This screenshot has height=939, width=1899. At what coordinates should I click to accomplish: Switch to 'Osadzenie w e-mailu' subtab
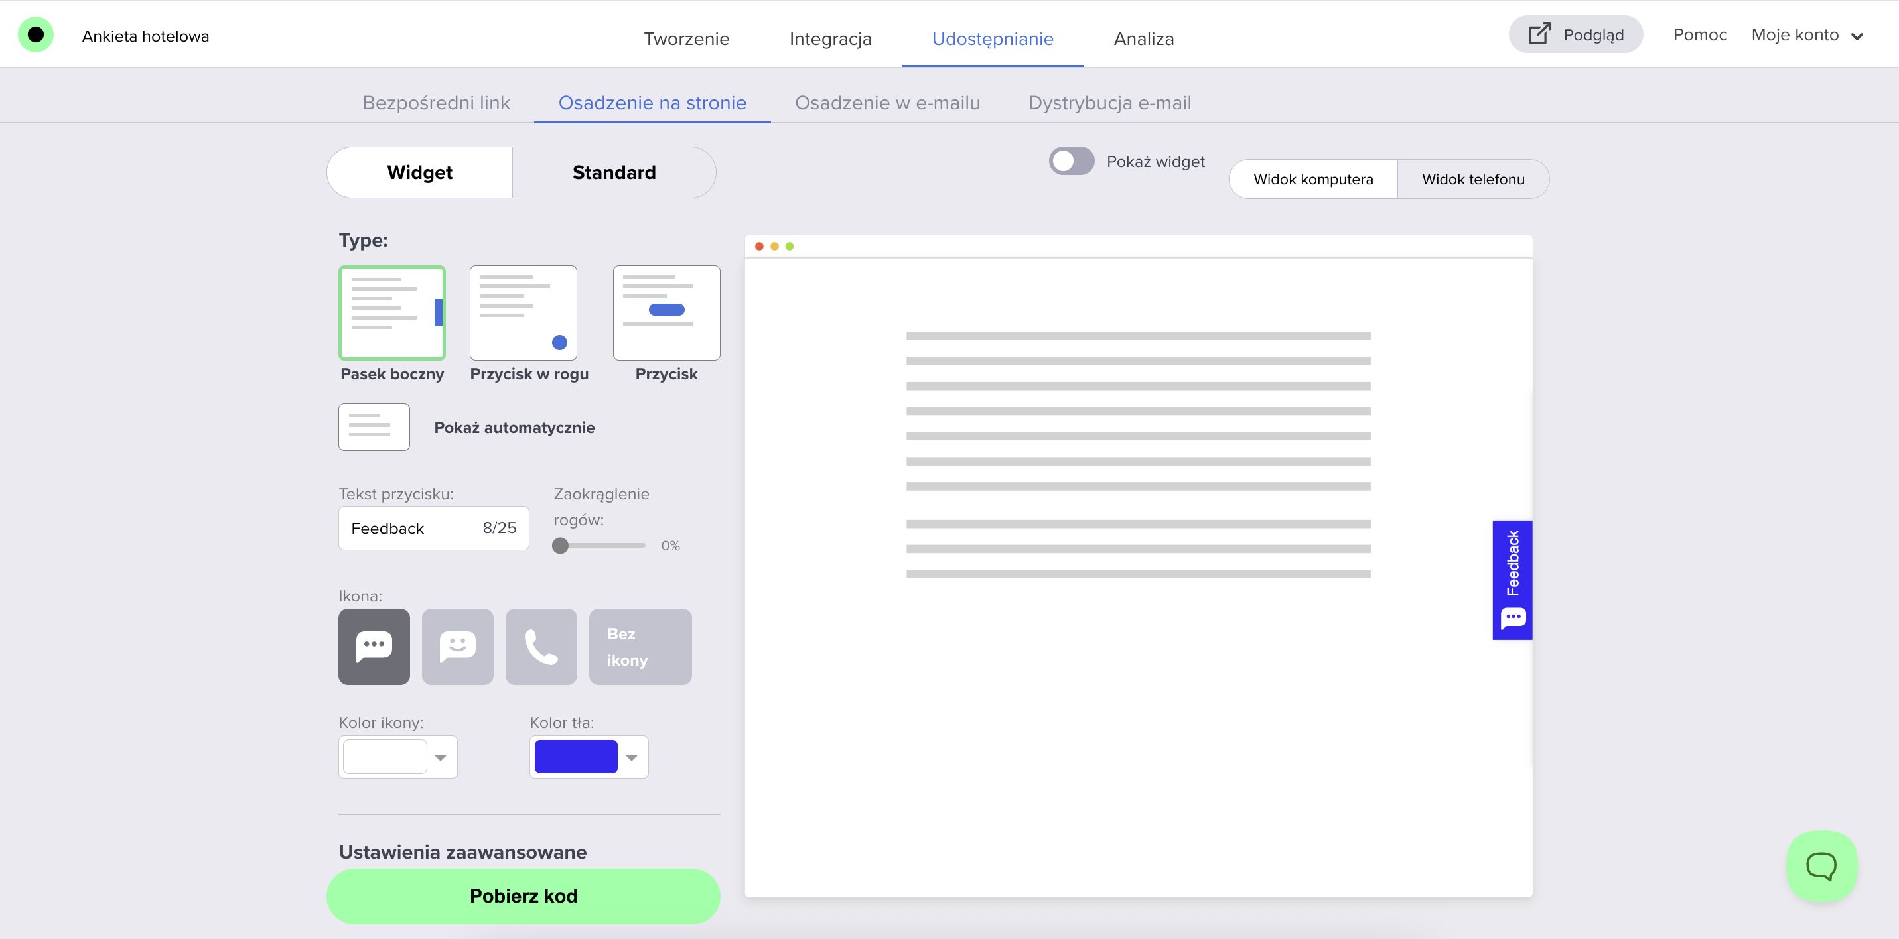[887, 102]
